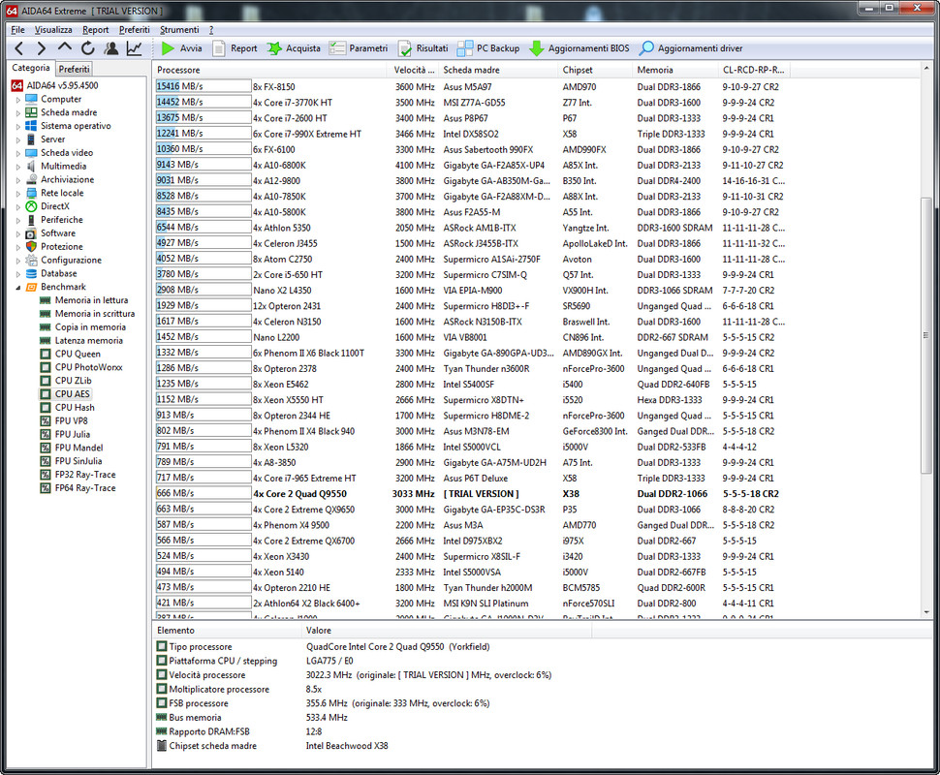This screenshot has width=940, height=775.
Task: Click the Back navigation arrow
Action: [x=18, y=48]
